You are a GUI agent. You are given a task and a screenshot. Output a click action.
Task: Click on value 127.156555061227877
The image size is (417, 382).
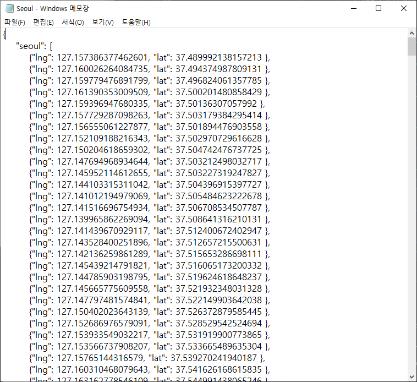pos(102,127)
